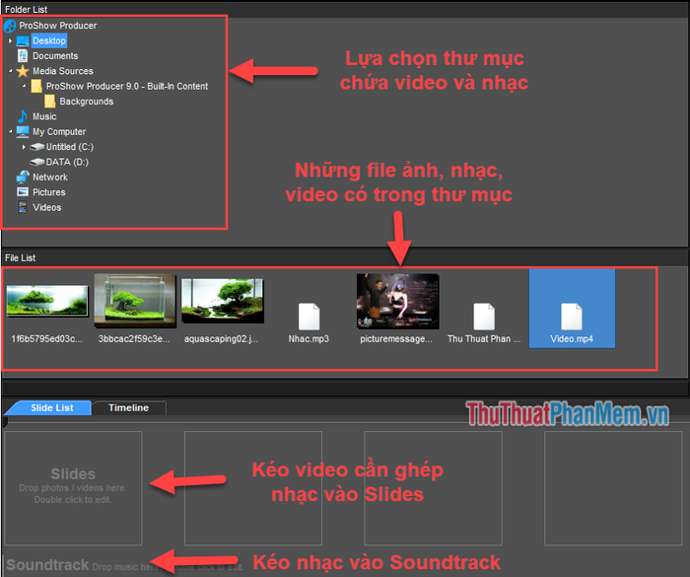Open the Backgrounds folder label
Image resolution: width=690 pixels, height=577 pixels.
pos(87,102)
